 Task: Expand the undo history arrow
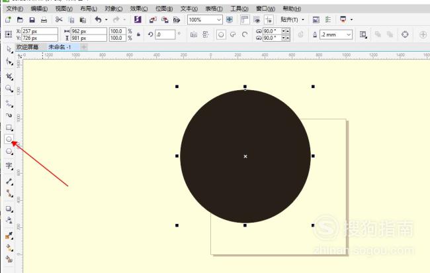(x=107, y=20)
